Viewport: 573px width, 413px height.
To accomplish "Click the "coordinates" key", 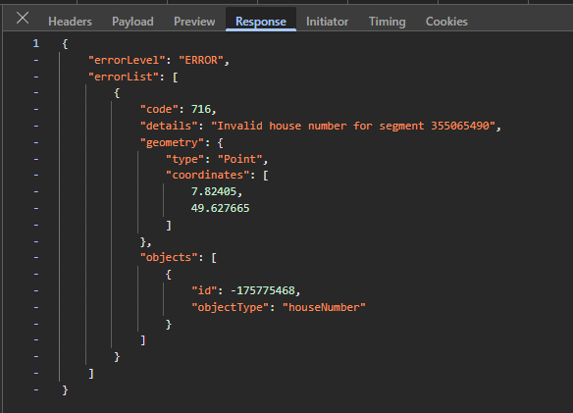I will [208, 175].
